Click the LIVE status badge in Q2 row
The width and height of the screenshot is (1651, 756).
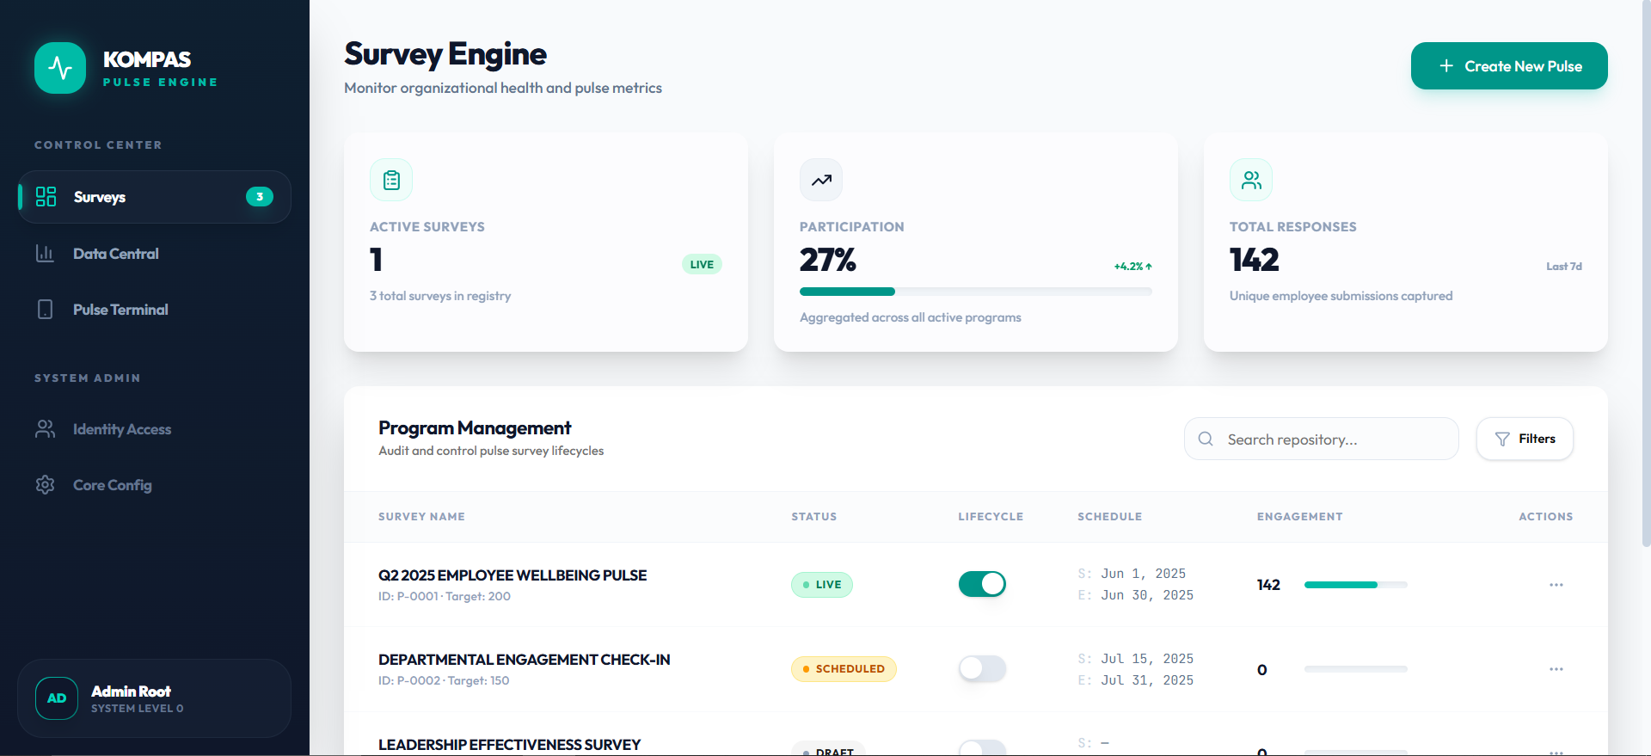(822, 585)
